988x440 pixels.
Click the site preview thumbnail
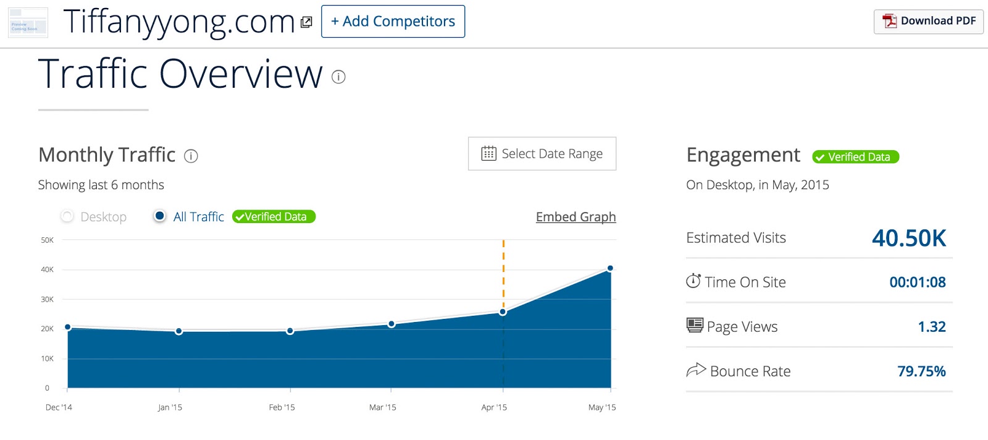point(28,23)
